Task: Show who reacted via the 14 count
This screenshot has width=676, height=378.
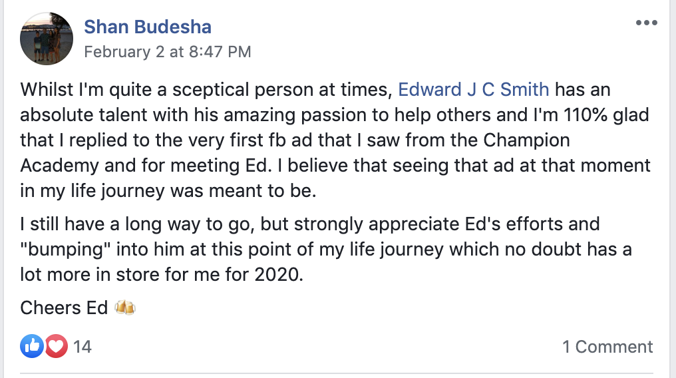Action: click(83, 347)
